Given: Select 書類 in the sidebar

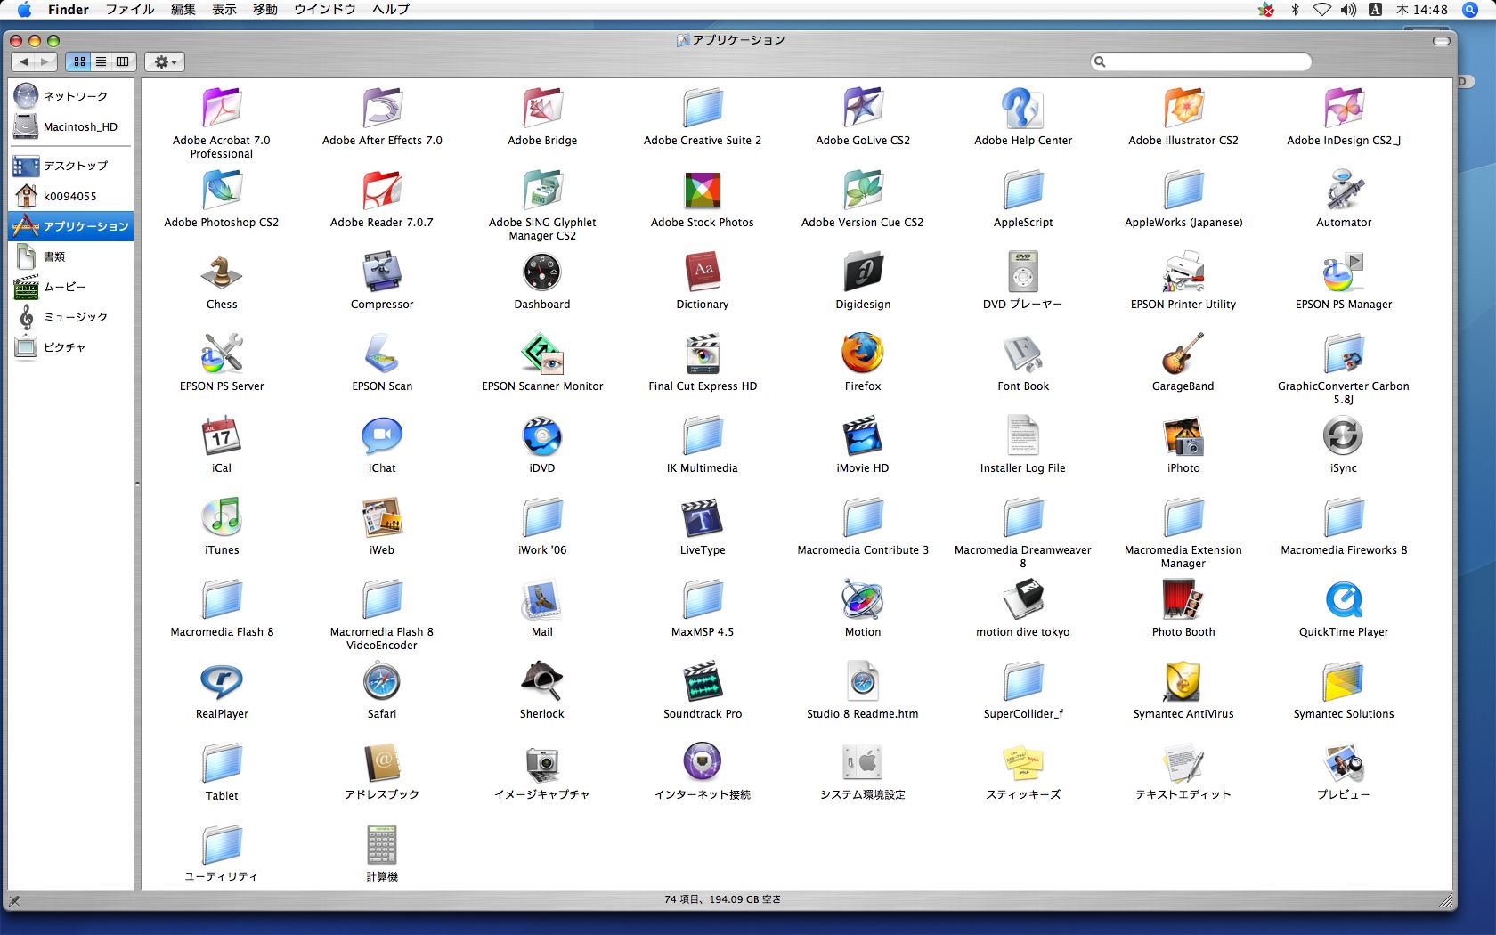Looking at the screenshot, I should [71, 256].
